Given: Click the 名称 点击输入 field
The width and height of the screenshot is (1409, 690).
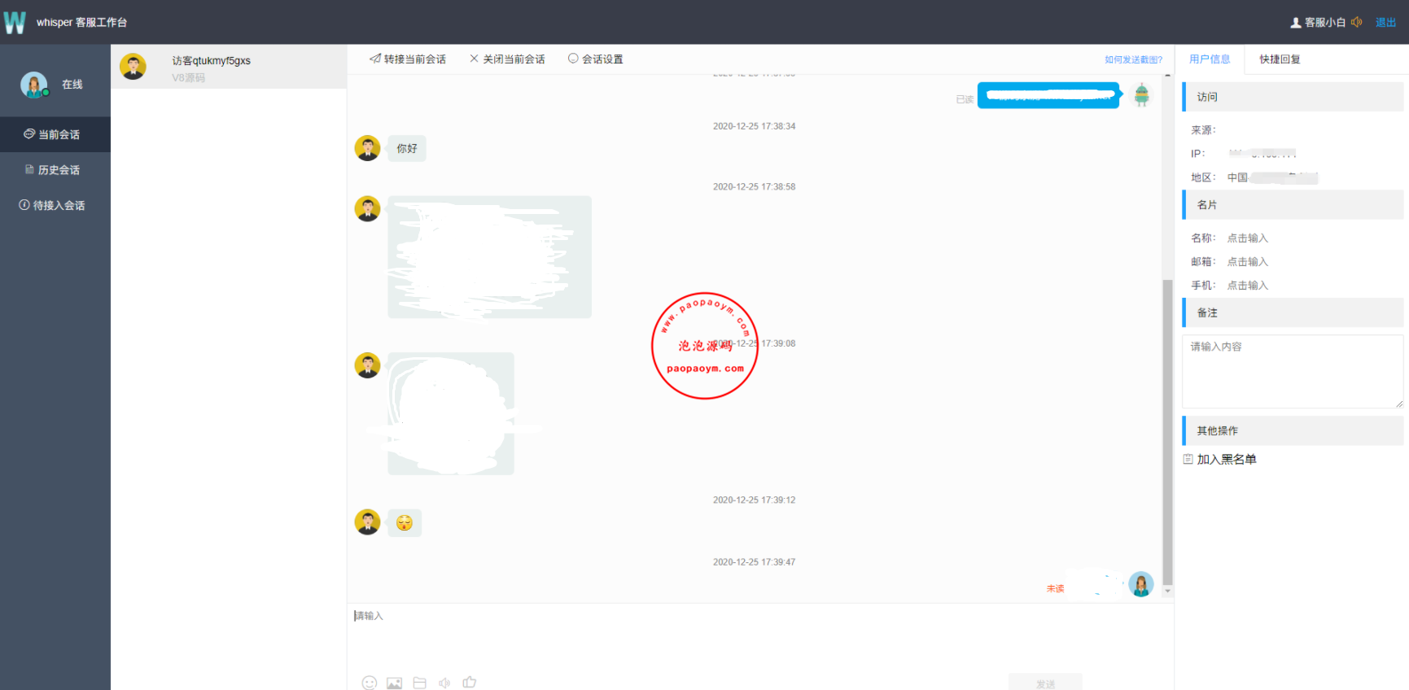Looking at the screenshot, I should [1248, 238].
